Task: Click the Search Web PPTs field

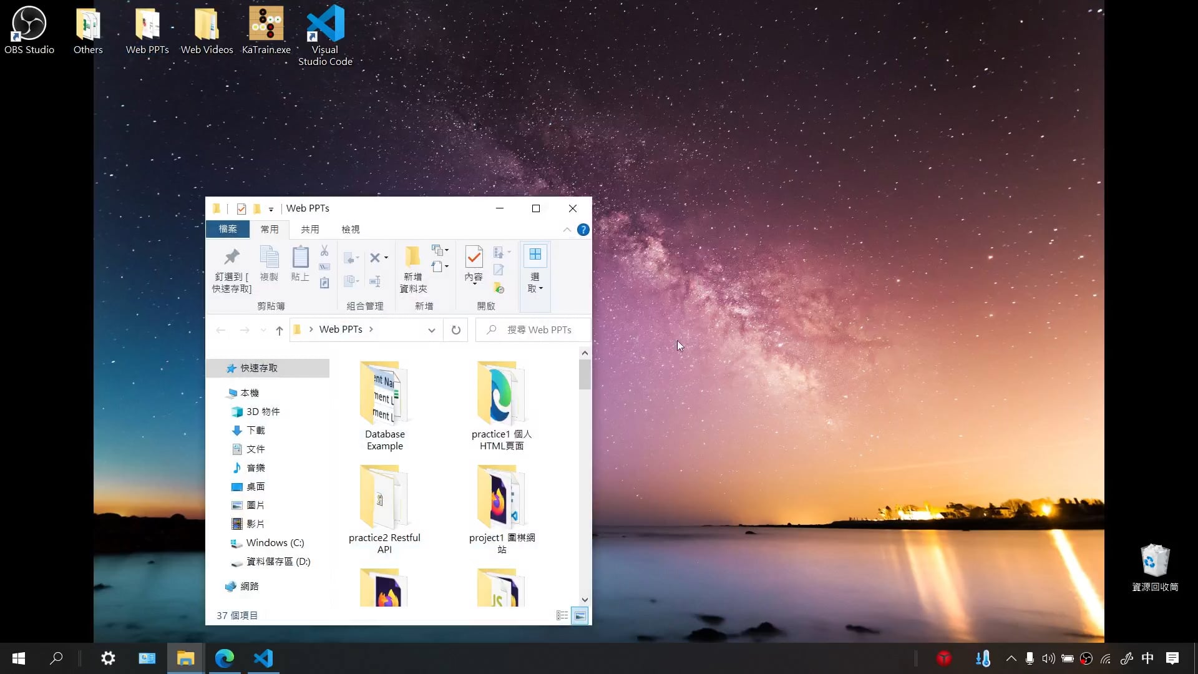Action: [539, 330]
